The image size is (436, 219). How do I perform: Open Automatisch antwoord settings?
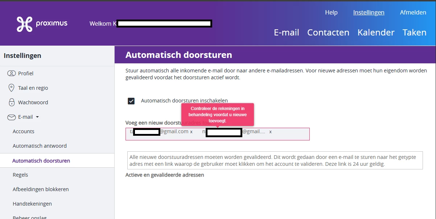(40, 146)
